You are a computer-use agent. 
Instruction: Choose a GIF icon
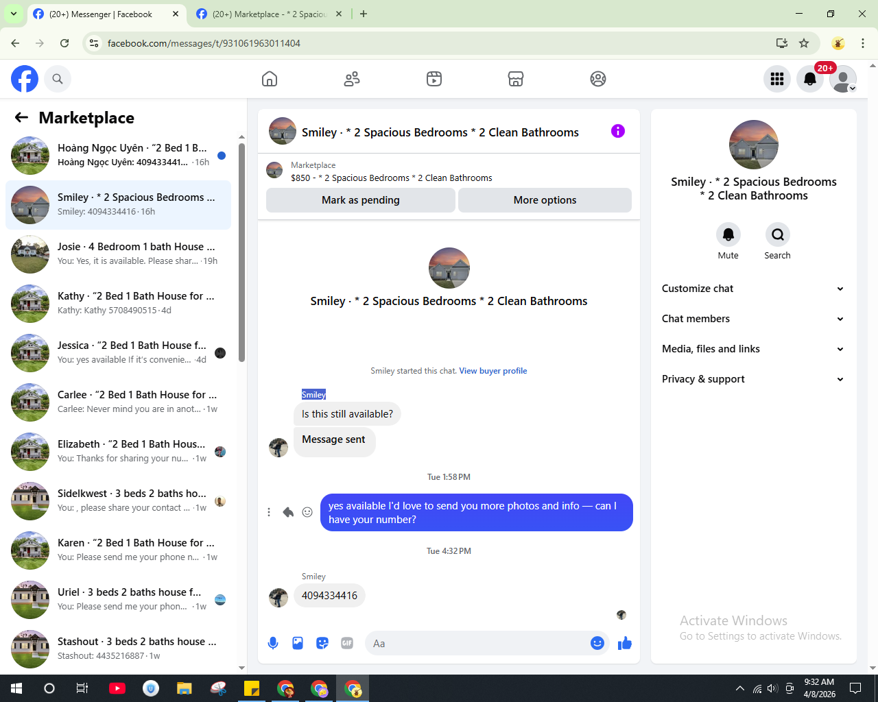pyautogui.click(x=347, y=643)
